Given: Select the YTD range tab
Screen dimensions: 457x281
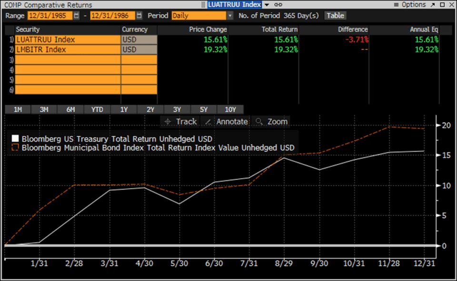Looking at the screenshot, I should click(x=97, y=109).
